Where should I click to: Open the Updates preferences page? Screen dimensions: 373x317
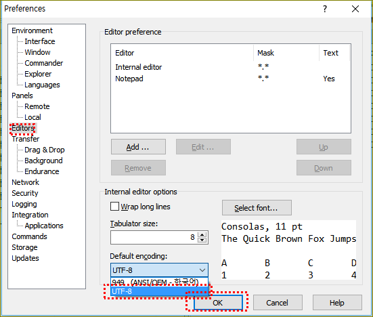pos(26,258)
